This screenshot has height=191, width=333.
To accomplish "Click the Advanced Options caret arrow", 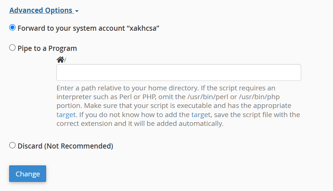I will coord(77,11).
